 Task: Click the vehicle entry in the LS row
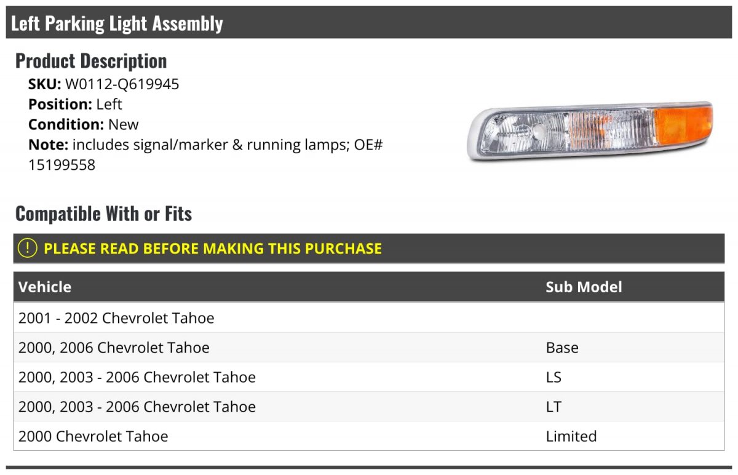pos(137,377)
